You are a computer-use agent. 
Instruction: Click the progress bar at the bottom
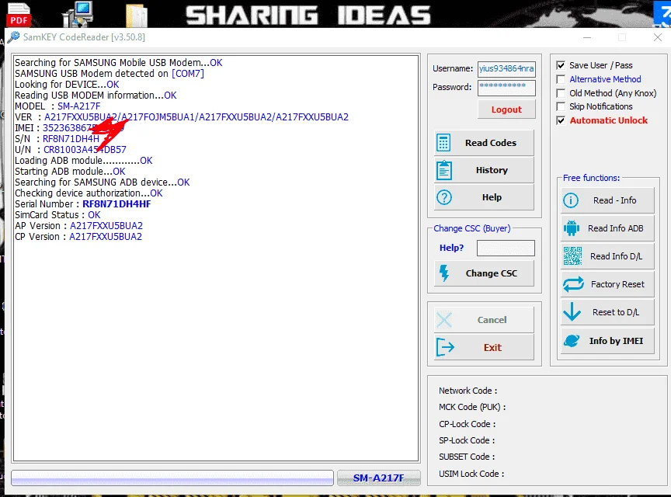[172, 478]
